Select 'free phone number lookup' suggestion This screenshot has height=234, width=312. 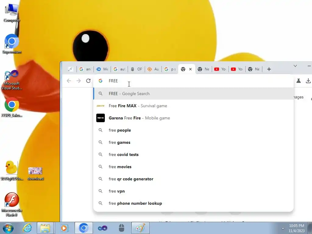[x=193, y=203]
